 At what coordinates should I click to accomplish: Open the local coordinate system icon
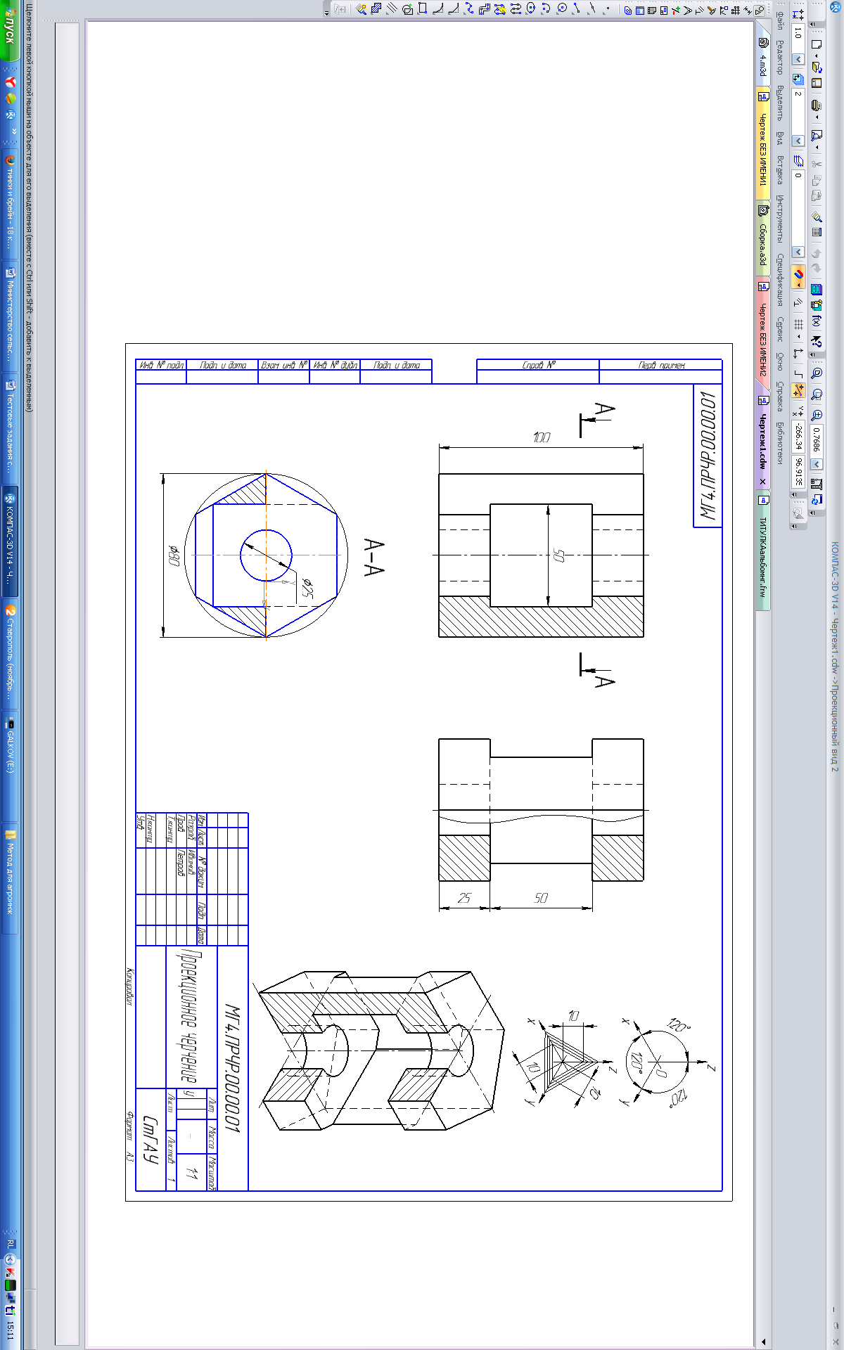coord(798,354)
